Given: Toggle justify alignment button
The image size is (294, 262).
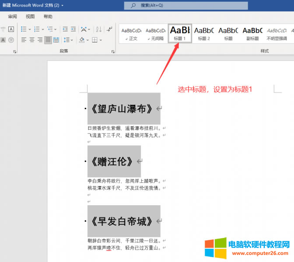Looking at the screenshot, I should coord(48,40).
